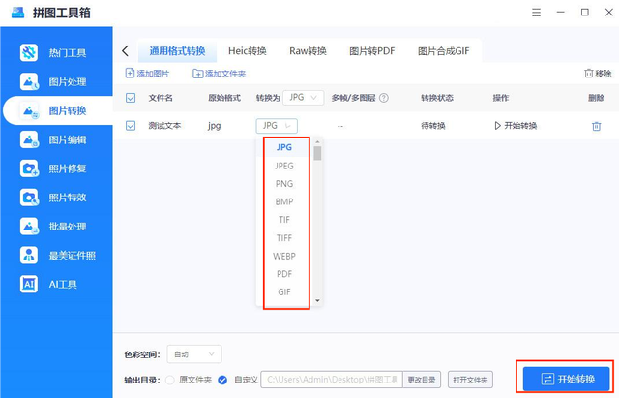The height and width of the screenshot is (398, 619).
Task: Open the 转换为 JPG dropdown in header
Action: [303, 97]
